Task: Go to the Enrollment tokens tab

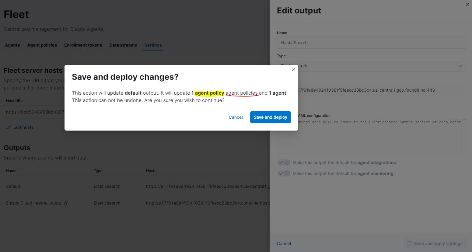Action: coord(83,45)
